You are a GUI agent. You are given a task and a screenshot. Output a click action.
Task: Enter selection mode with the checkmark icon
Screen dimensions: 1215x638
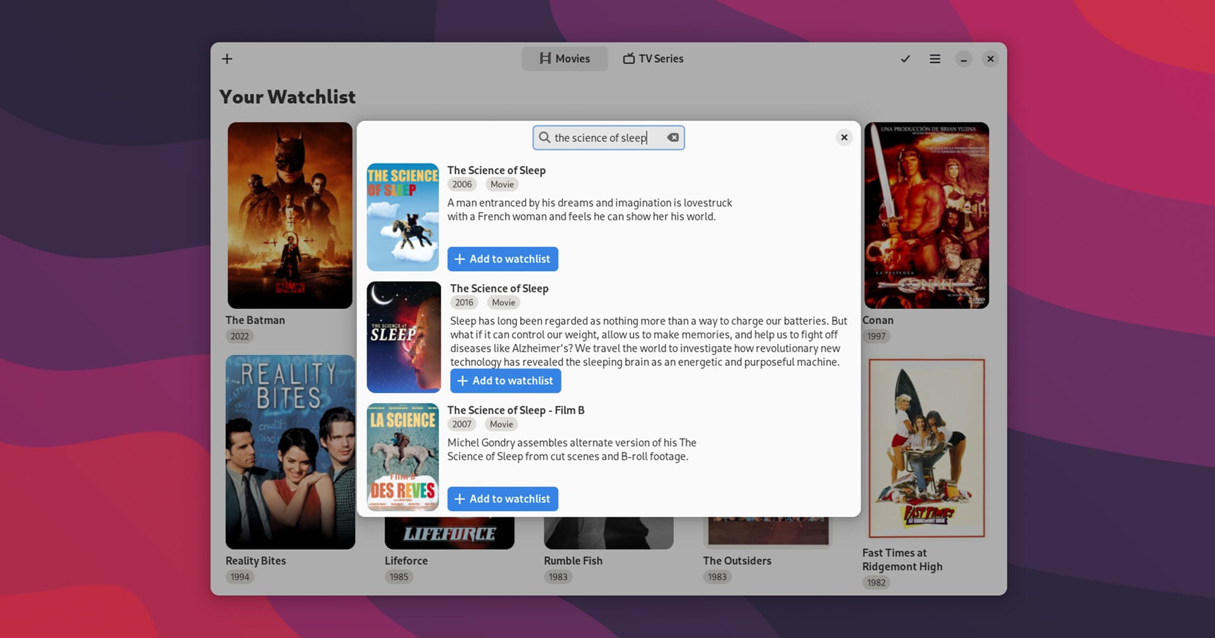coord(905,58)
